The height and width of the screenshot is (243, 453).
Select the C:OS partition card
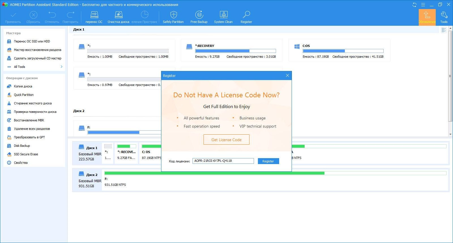339,50
